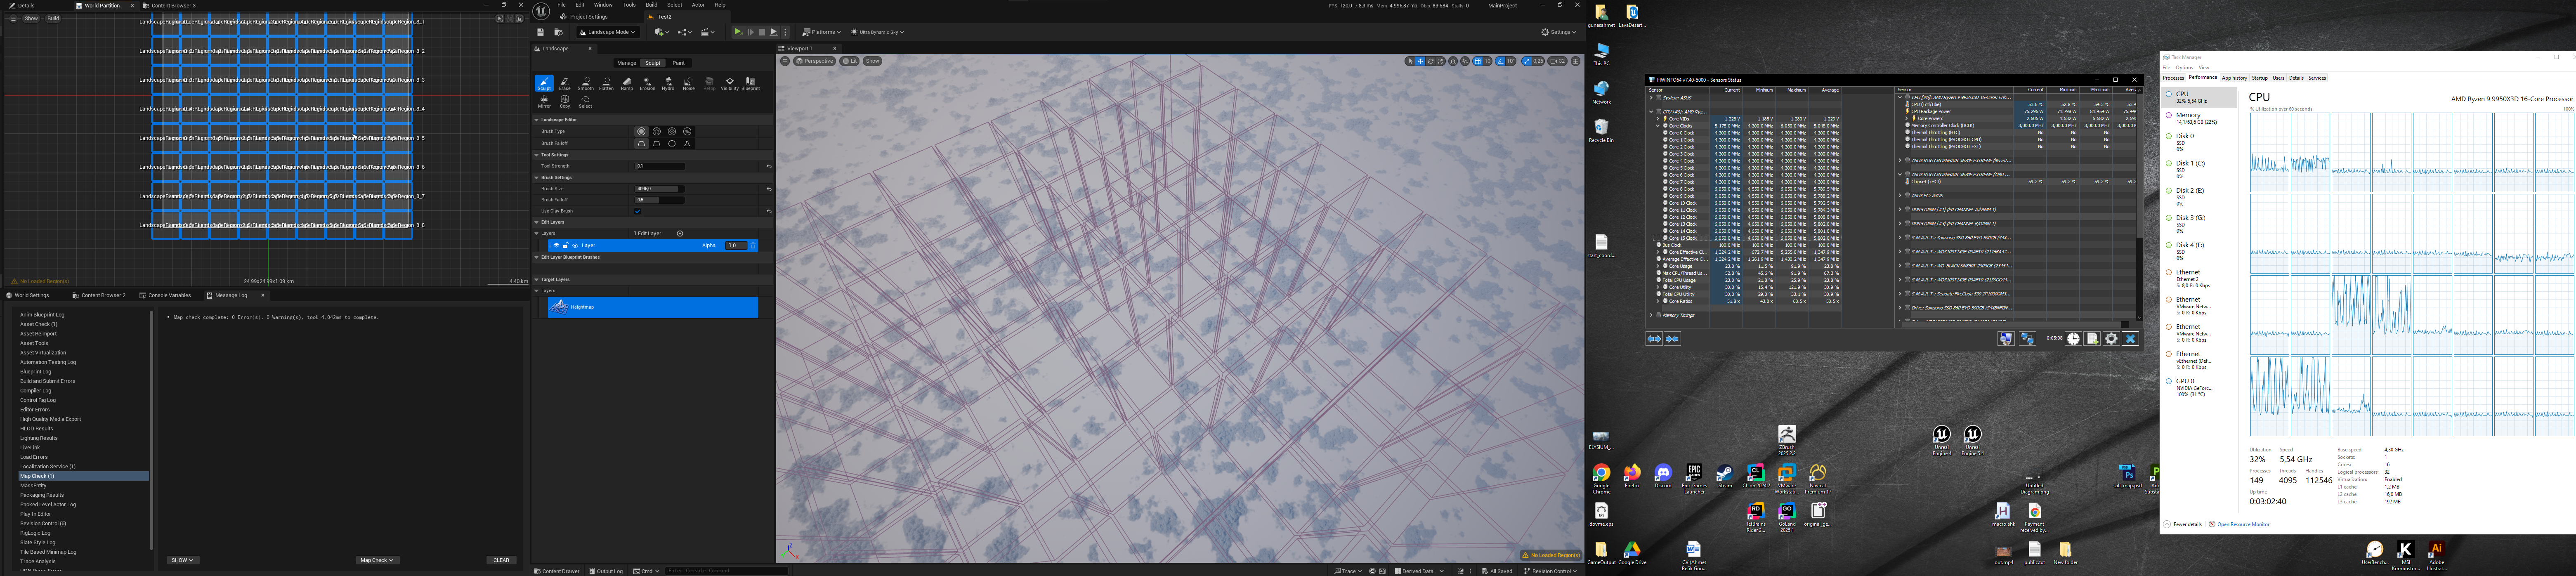Toggle the Use Clay Brush checkbox
The width and height of the screenshot is (2576, 576).
[x=638, y=211]
